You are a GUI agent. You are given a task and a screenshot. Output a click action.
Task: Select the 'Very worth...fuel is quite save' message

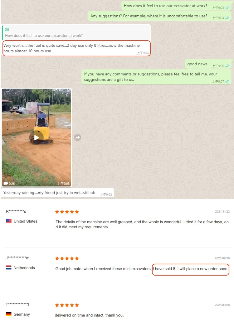click(76, 48)
